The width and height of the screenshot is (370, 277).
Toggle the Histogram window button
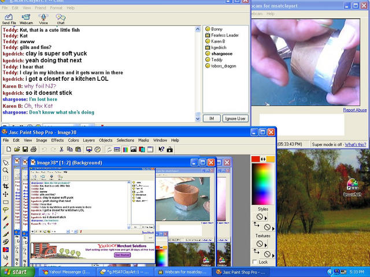pos(134,149)
